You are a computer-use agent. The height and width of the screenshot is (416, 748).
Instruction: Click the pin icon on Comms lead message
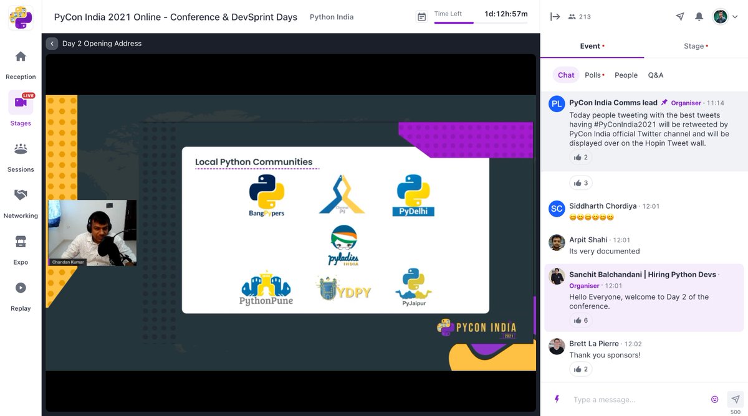pyautogui.click(x=664, y=102)
